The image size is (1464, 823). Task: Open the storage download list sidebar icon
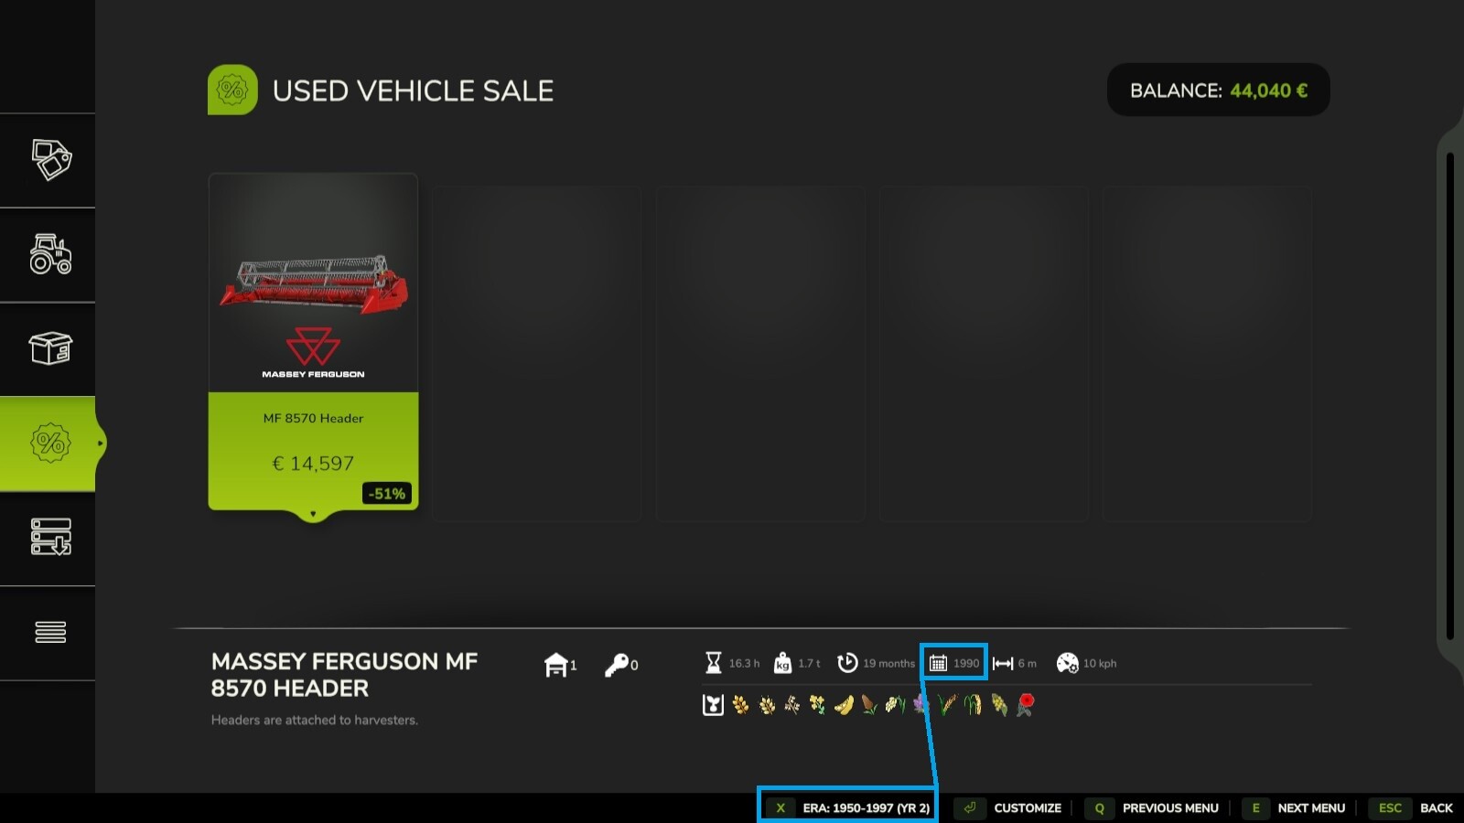point(50,538)
